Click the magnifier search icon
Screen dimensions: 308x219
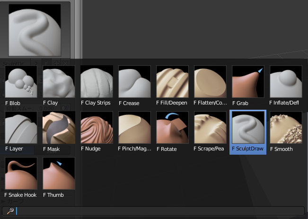click(x=10, y=211)
